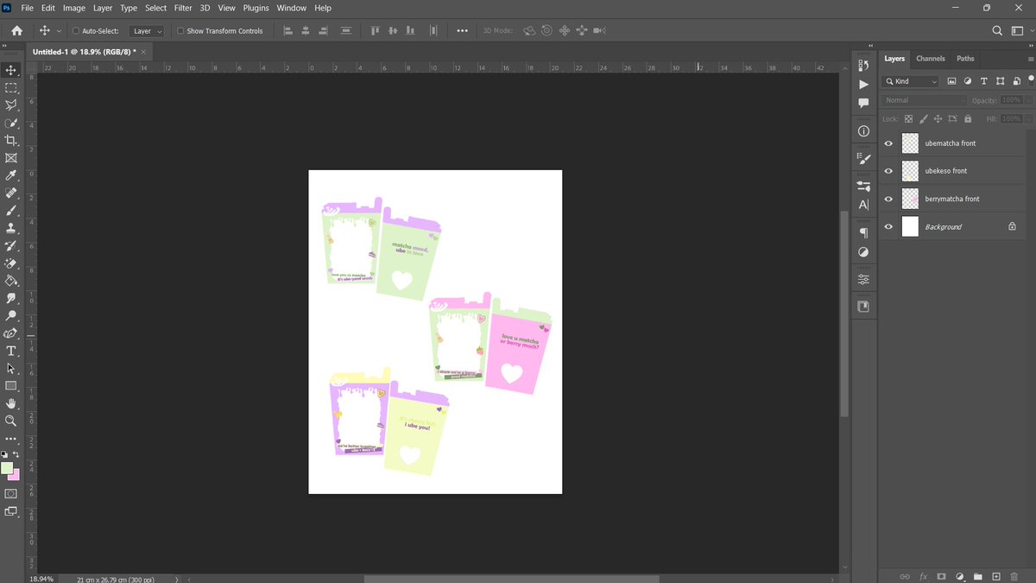Click the zoom percentage field 18.94%
Viewport: 1036px width, 583px height.
pos(42,580)
